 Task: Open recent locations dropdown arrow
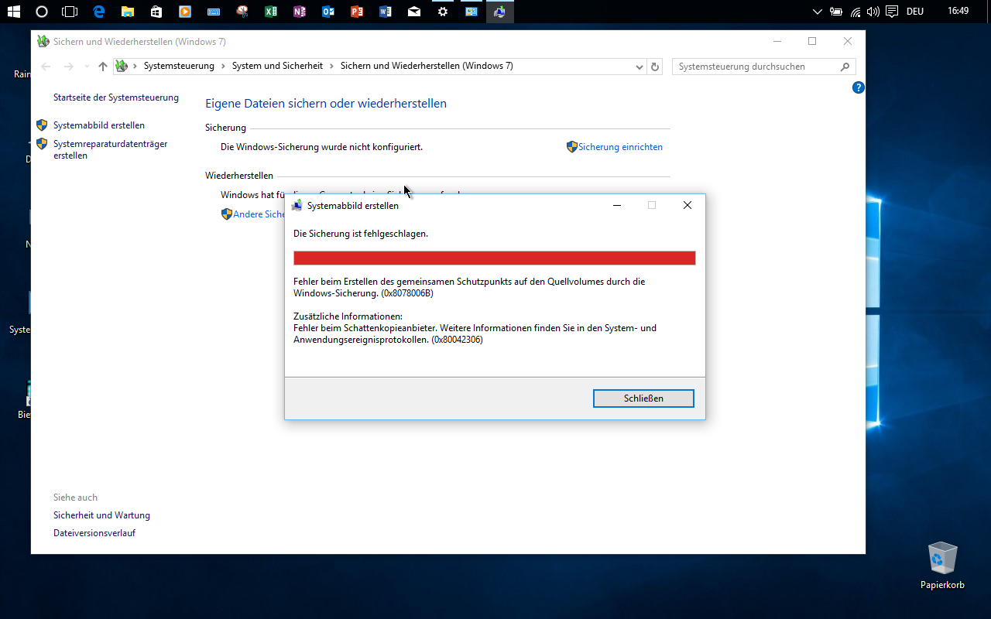[87, 67]
